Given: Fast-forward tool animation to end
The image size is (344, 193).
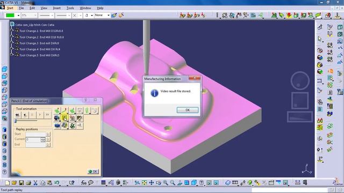Looking at the screenshot, I should 47,115.
